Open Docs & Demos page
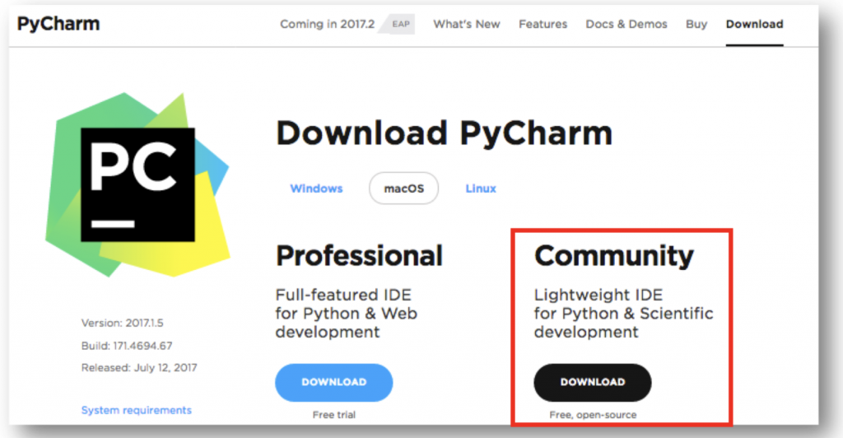This screenshot has height=438, width=843. 626,24
